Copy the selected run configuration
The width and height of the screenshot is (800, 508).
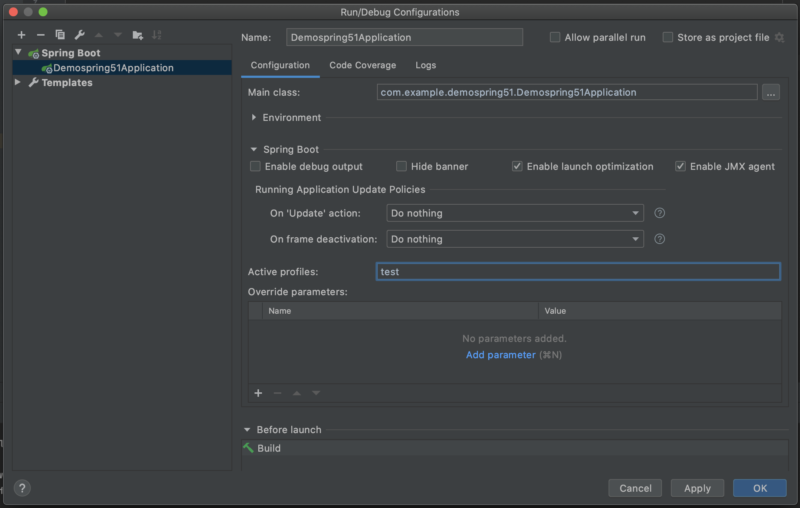[x=60, y=35]
